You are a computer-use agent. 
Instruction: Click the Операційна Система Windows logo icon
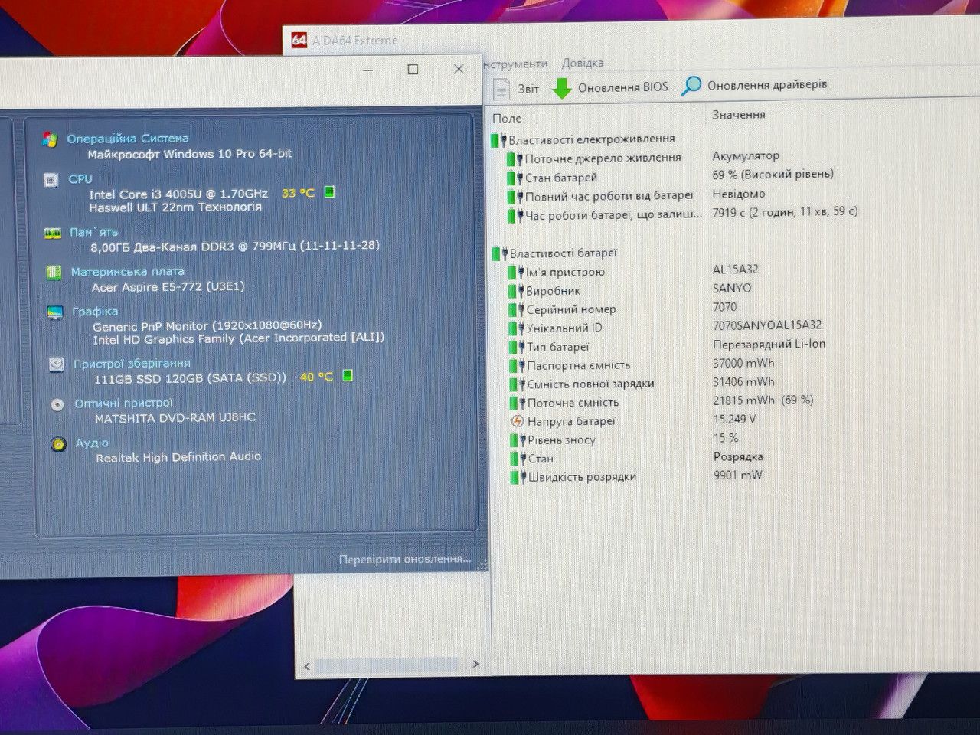[50, 139]
